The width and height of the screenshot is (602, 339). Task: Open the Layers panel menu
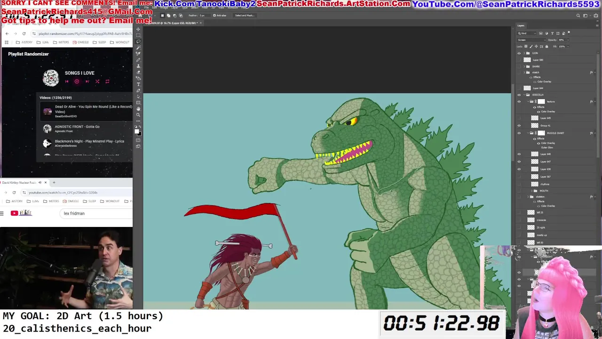pyautogui.click(x=597, y=25)
